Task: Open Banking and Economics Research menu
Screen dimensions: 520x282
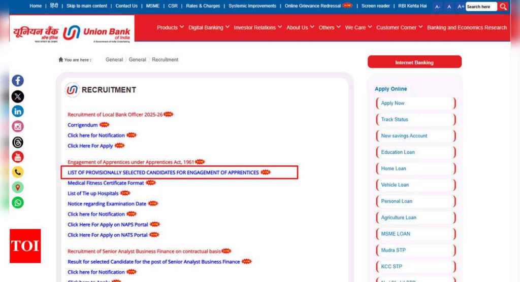Action: click(467, 27)
